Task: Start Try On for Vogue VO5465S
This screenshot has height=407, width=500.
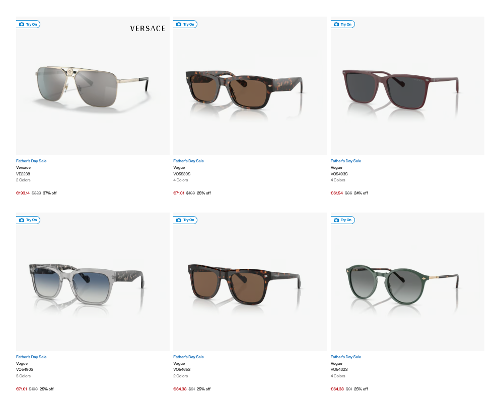Action: pyautogui.click(x=185, y=220)
